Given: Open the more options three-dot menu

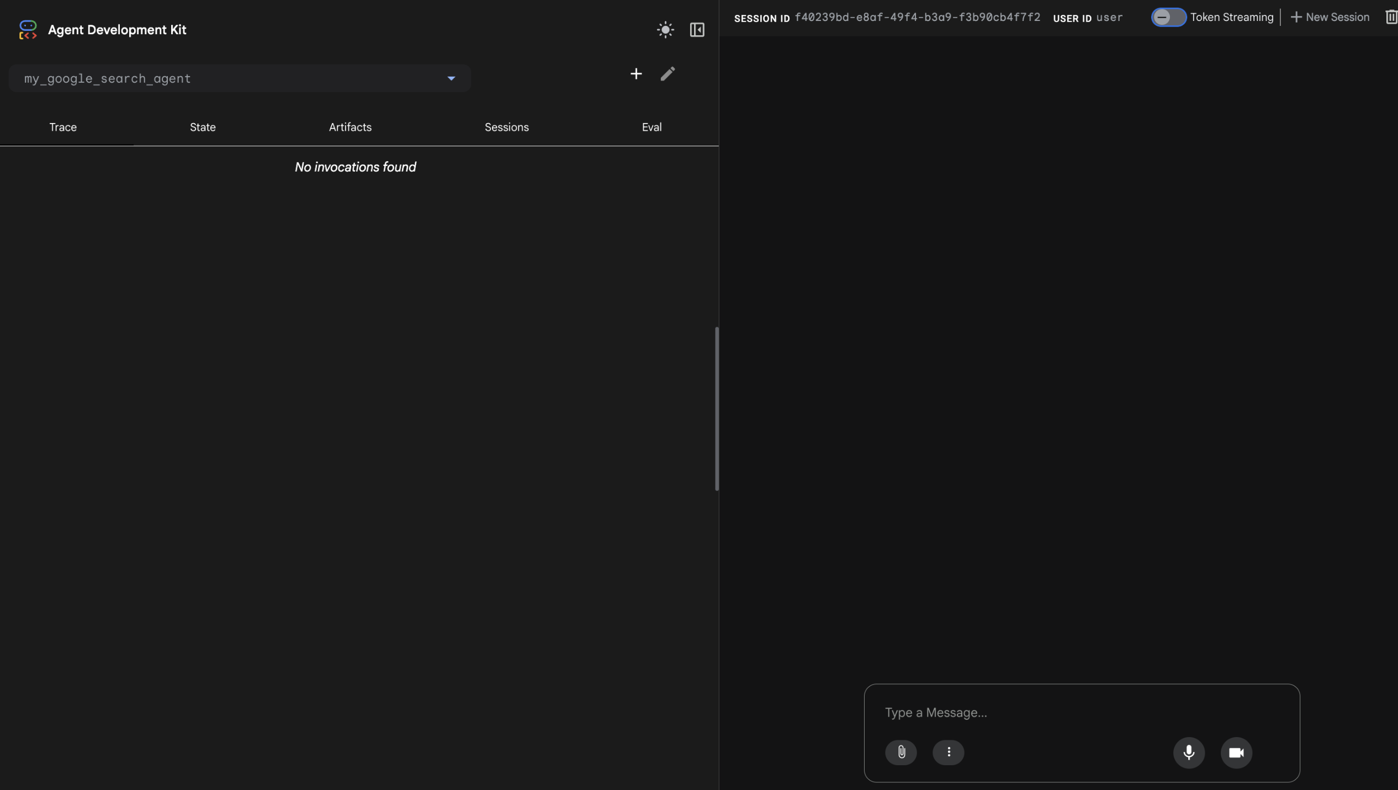Looking at the screenshot, I should 949,752.
